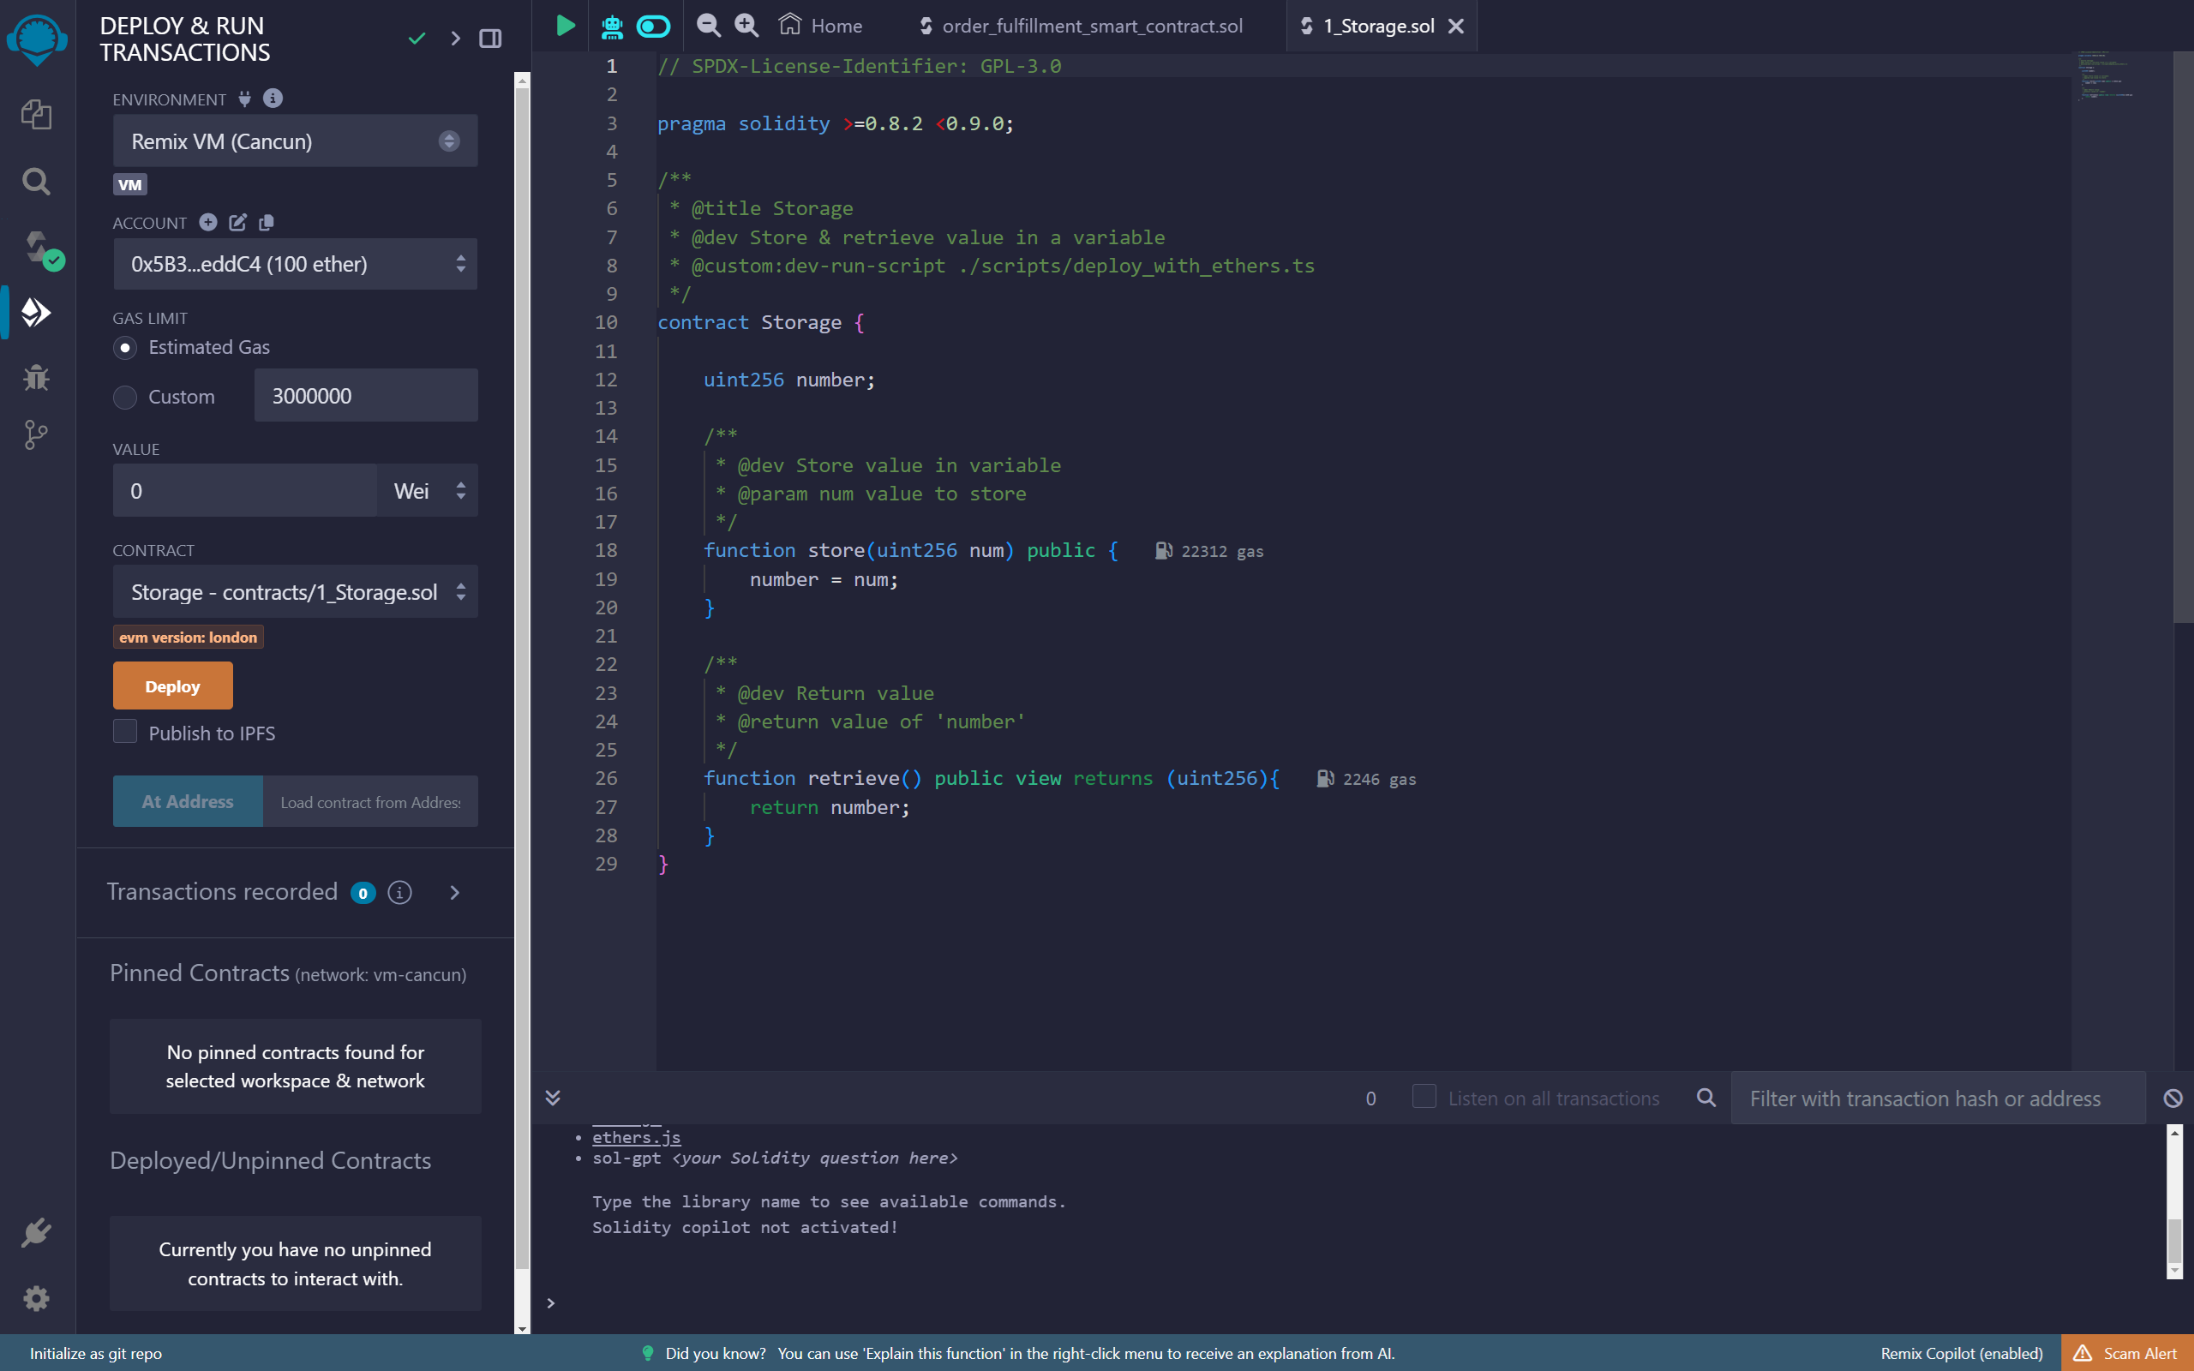Create a new account with plus icon
Screen dimensions: 2194x1371
pyautogui.click(x=207, y=222)
